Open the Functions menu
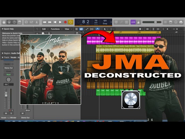185x139 pixels. pos(56,29)
